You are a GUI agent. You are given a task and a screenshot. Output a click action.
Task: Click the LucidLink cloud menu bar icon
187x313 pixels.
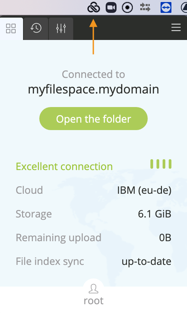tap(93, 7)
